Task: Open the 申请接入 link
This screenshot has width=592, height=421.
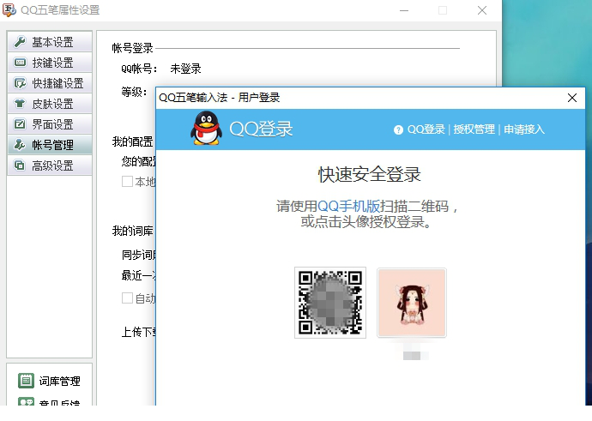Action: (x=524, y=129)
